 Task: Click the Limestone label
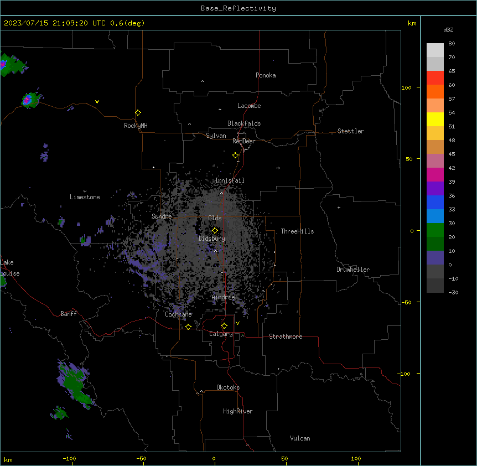(x=85, y=197)
